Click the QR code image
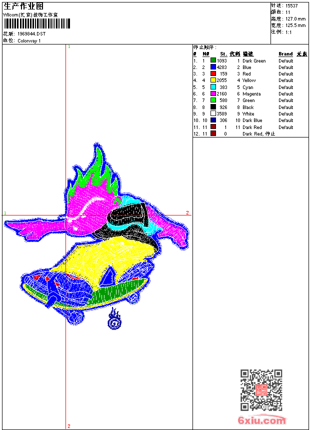Viewport: 310px width, 430px height. pos(261,390)
